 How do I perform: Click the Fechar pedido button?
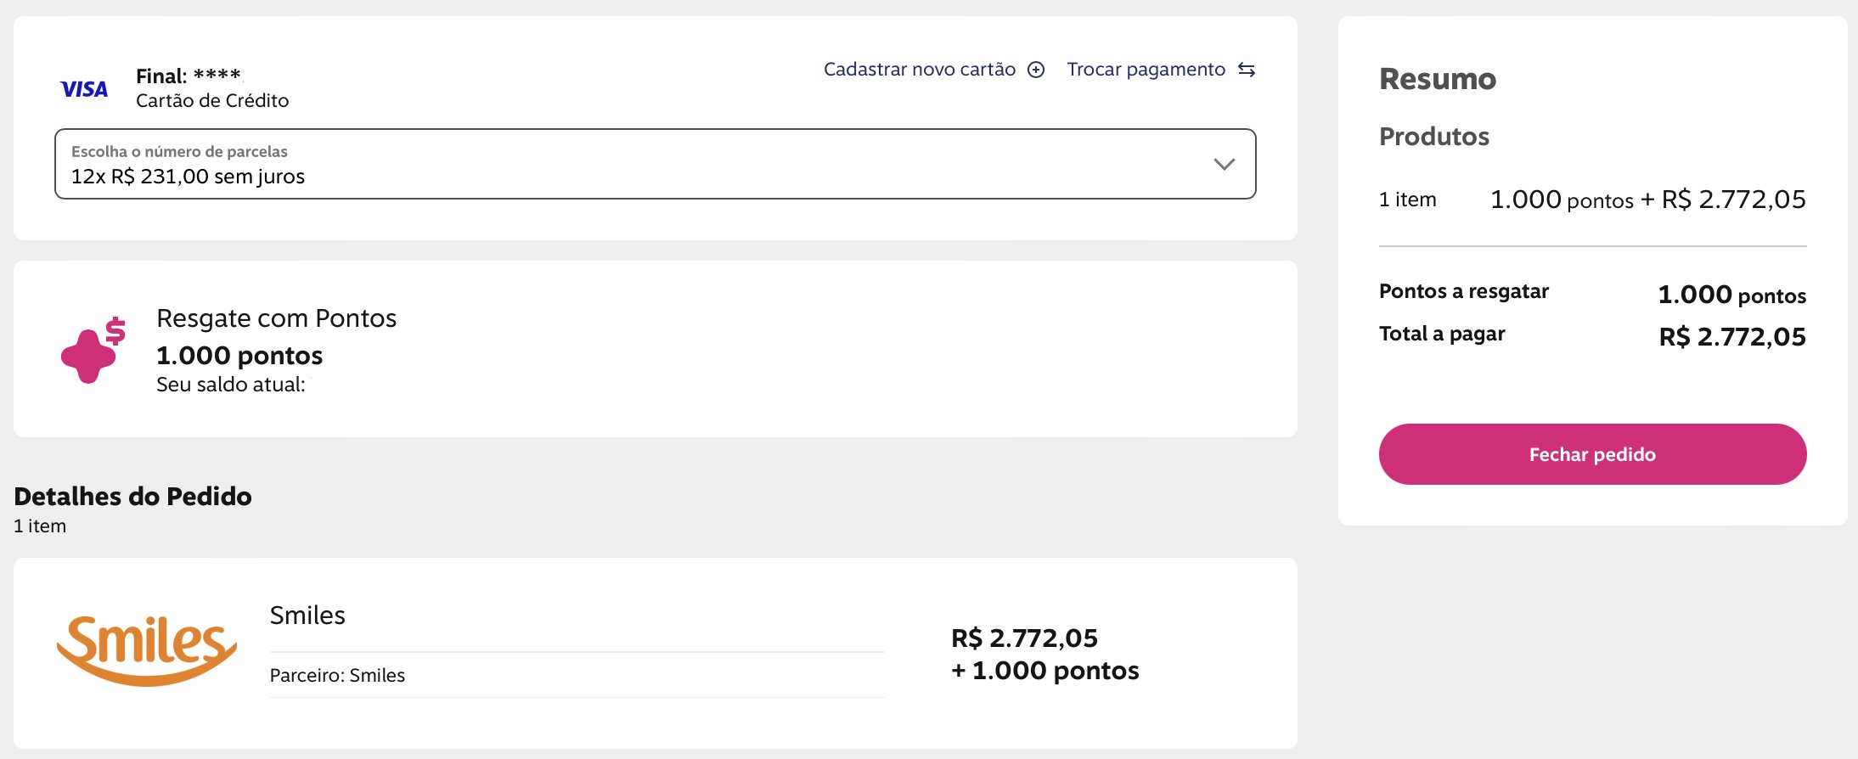(x=1592, y=454)
